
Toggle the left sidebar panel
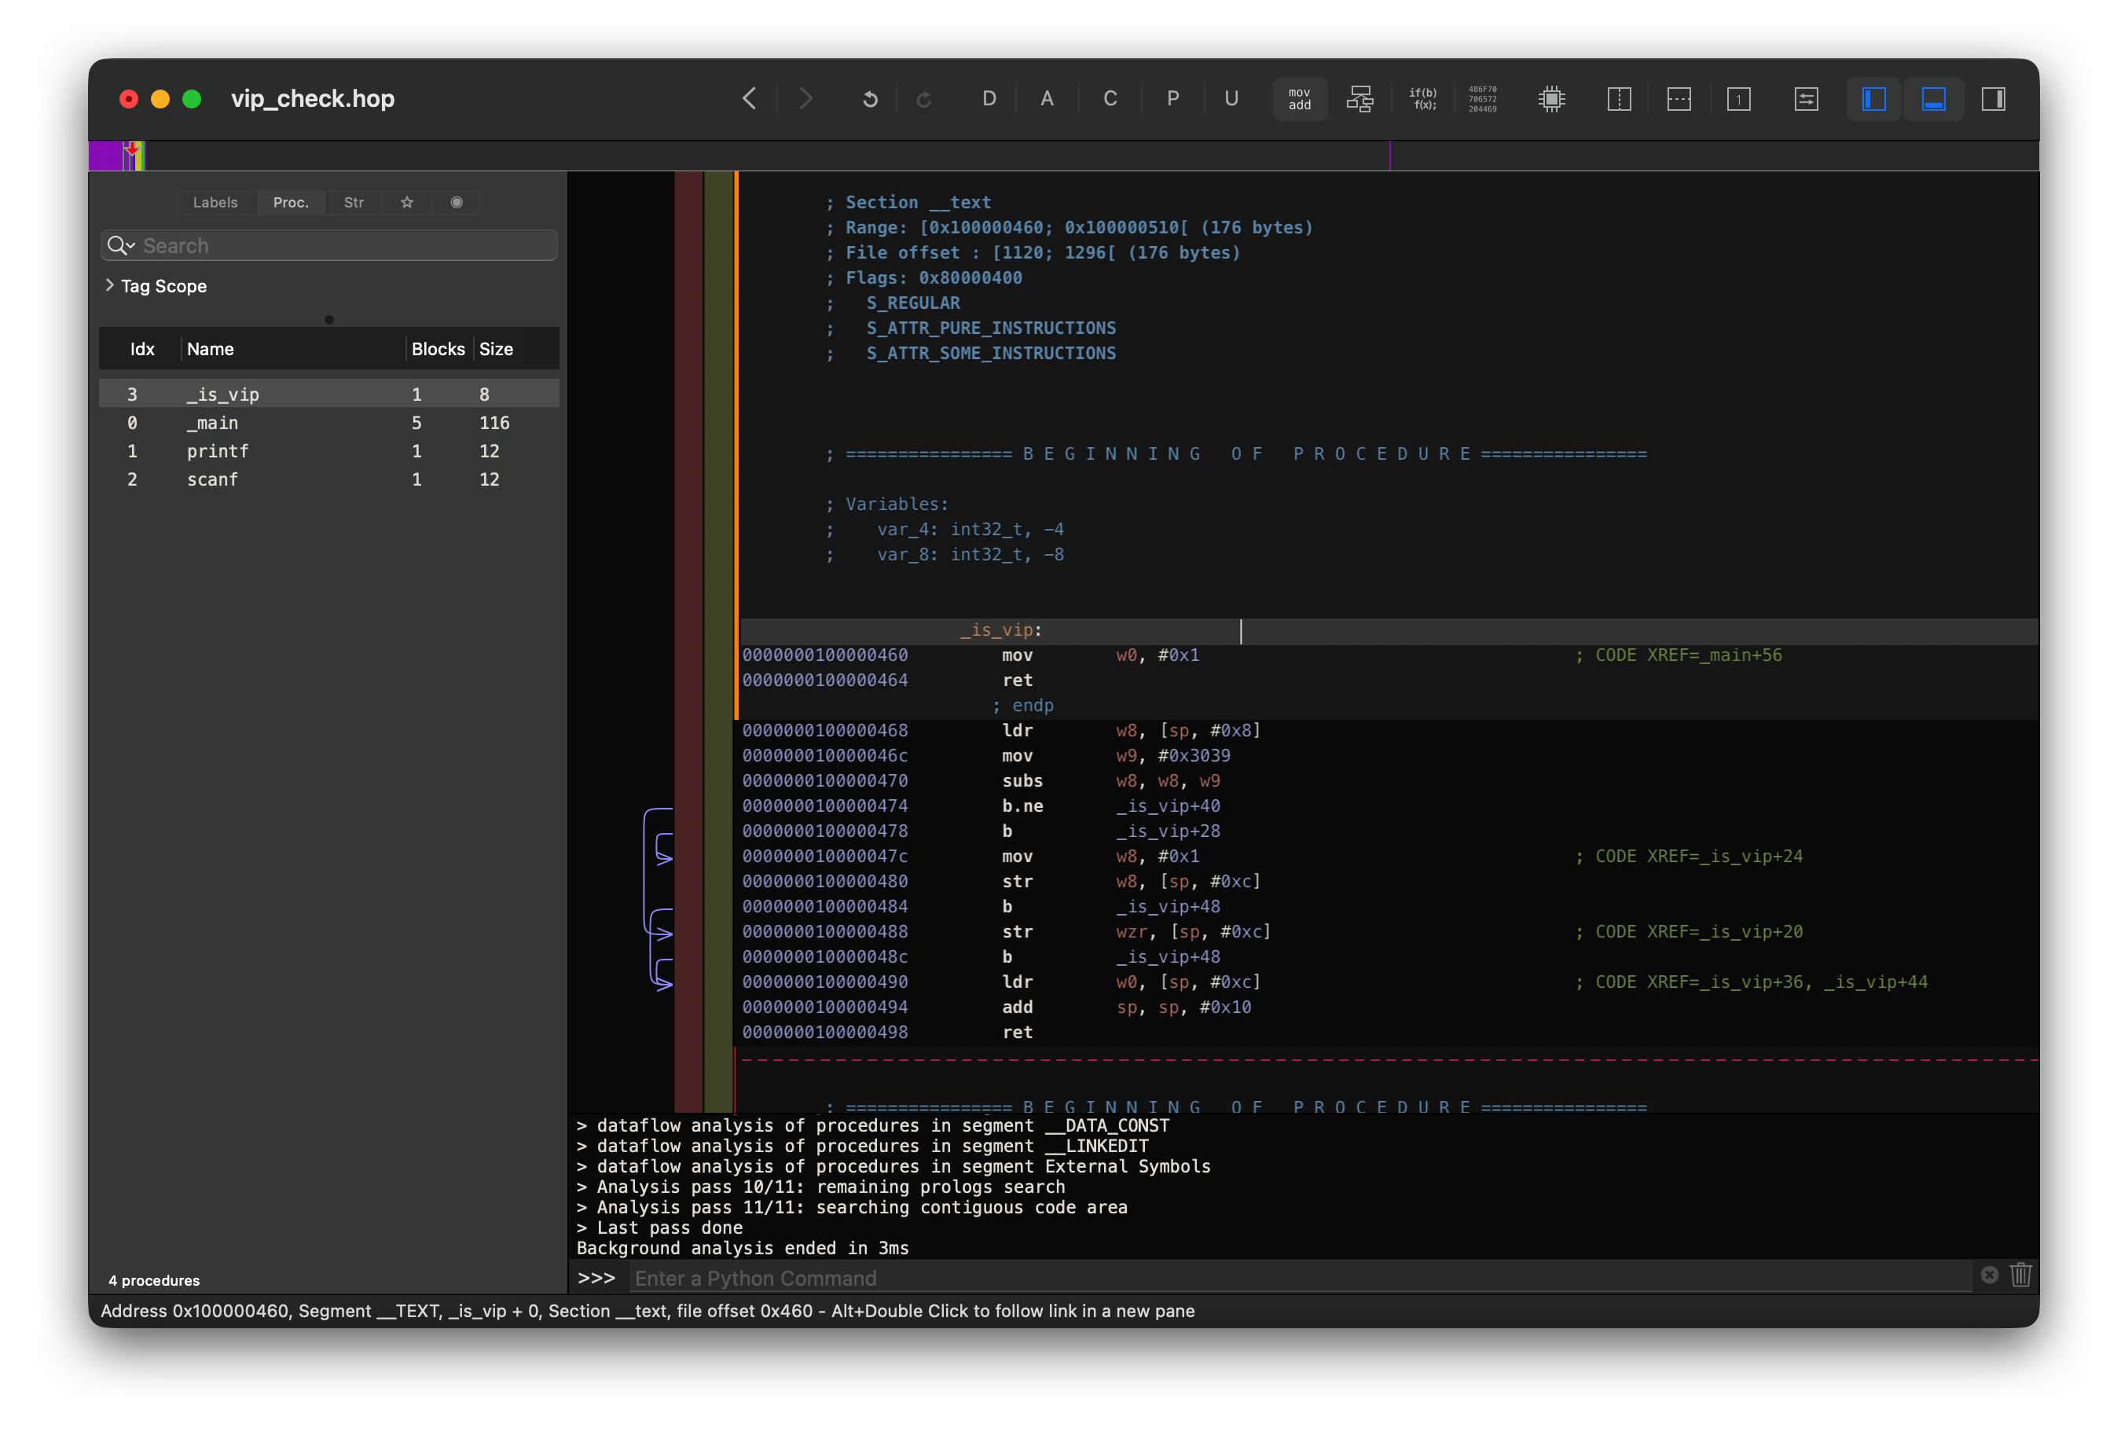pyautogui.click(x=1873, y=99)
